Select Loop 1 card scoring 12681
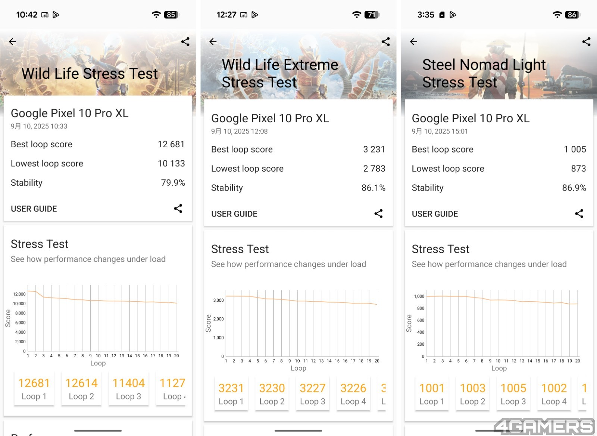Screen dimensions: 597x436 (x=34, y=389)
